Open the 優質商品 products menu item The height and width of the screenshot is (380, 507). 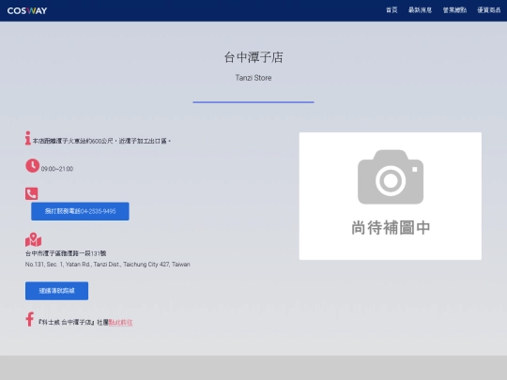[x=488, y=10]
